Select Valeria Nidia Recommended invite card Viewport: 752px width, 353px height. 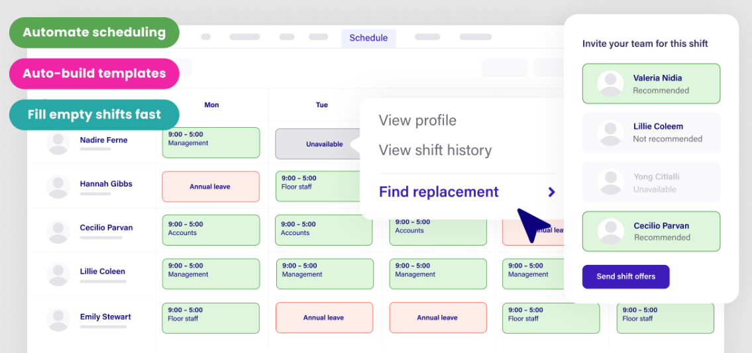(651, 83)
